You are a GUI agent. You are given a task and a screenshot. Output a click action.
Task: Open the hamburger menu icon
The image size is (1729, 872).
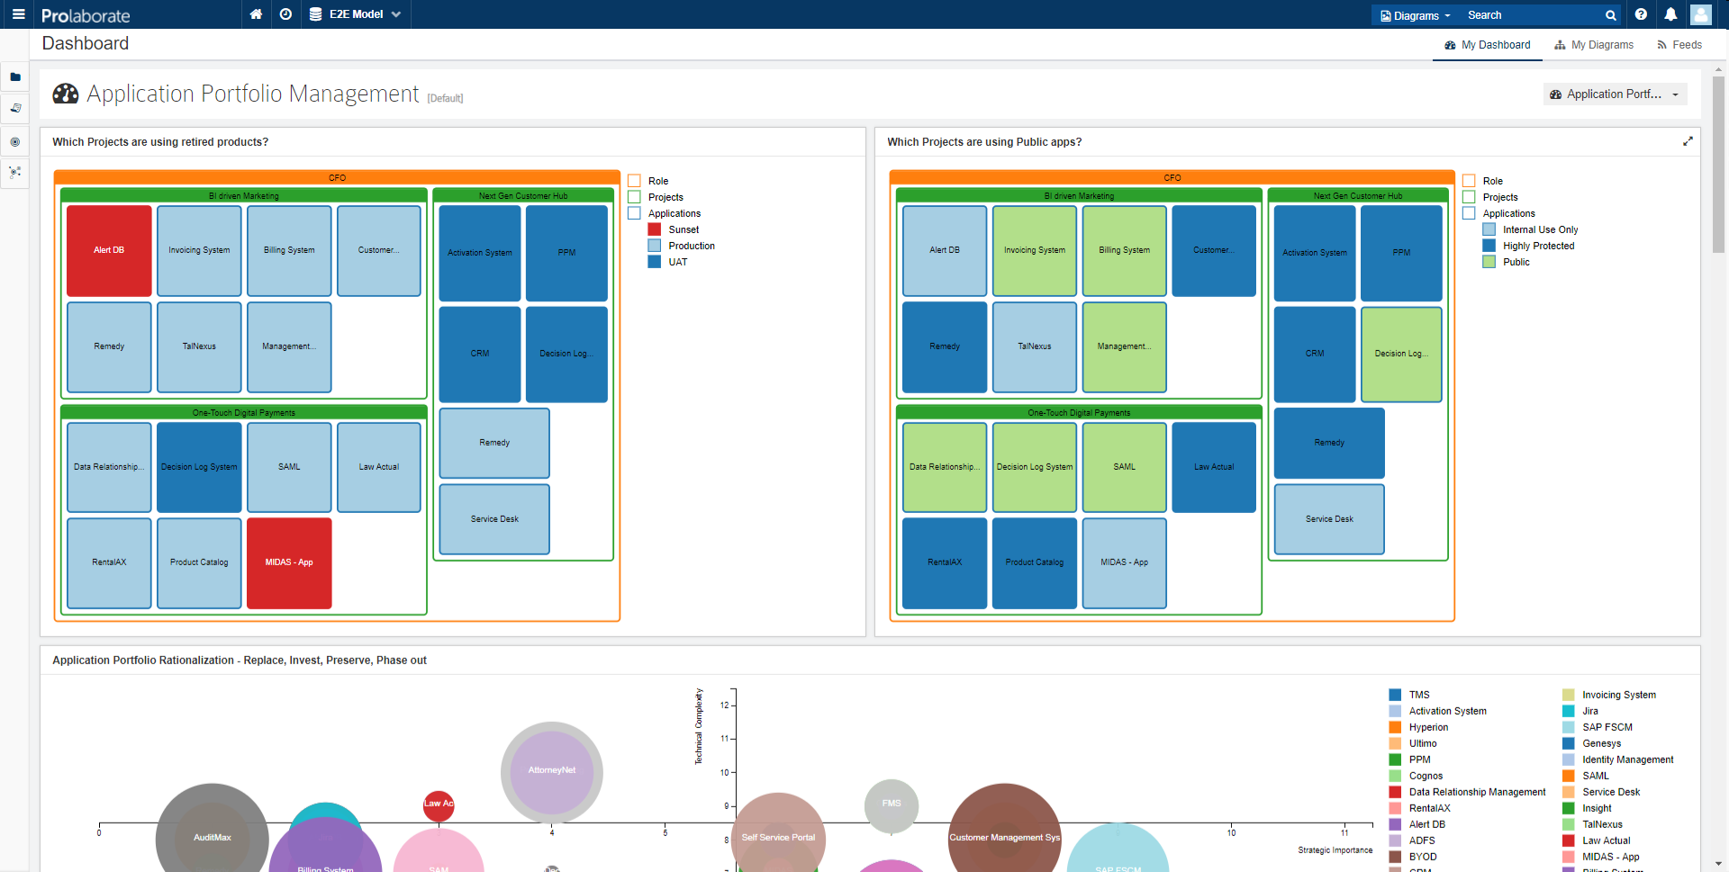tap(18, 14)
